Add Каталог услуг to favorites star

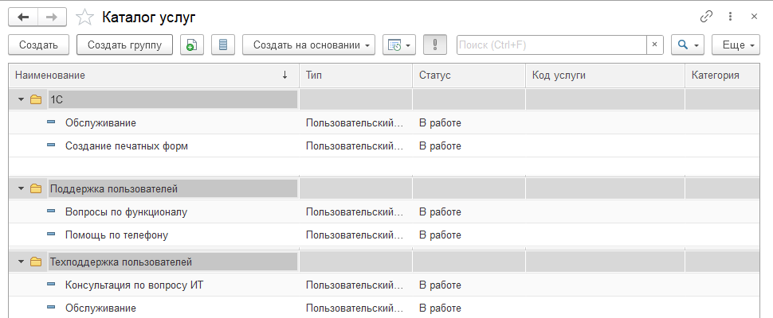pyautogui.click(x=84, y=17)
